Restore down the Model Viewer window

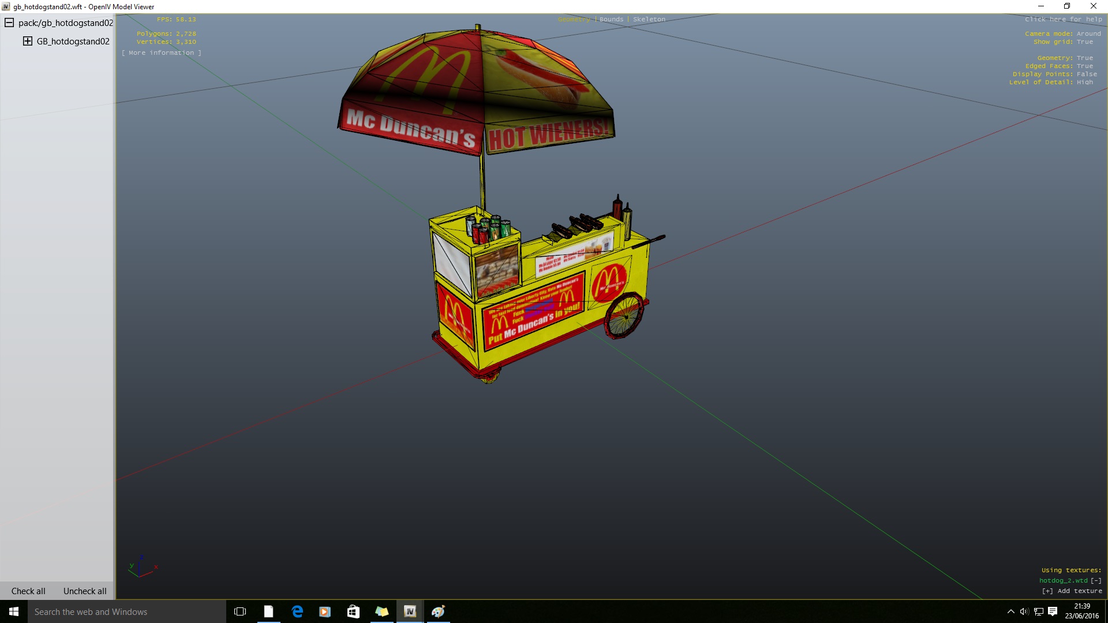click(1067, 6)
